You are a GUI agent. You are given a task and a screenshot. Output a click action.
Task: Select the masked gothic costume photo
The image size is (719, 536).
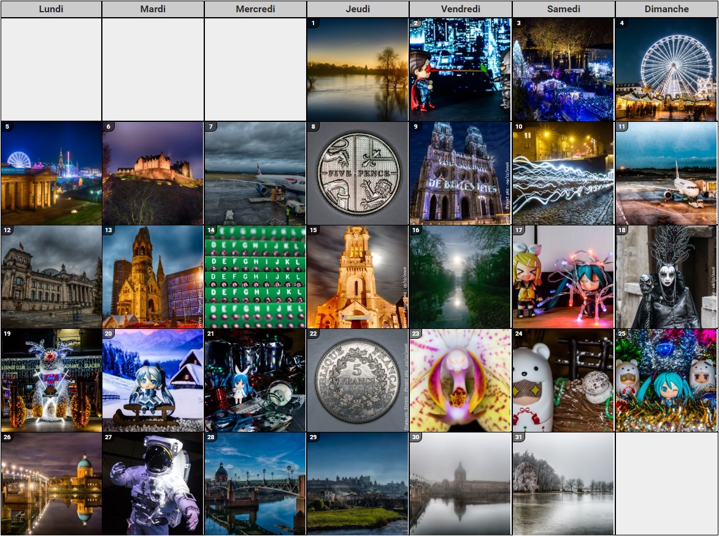(x=666, y=277)
